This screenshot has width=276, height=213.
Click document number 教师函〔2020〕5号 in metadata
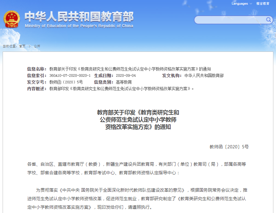coord(66,82)
